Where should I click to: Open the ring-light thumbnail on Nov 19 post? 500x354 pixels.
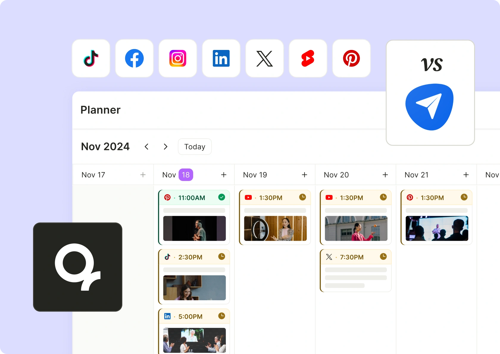tap(275, 228)
